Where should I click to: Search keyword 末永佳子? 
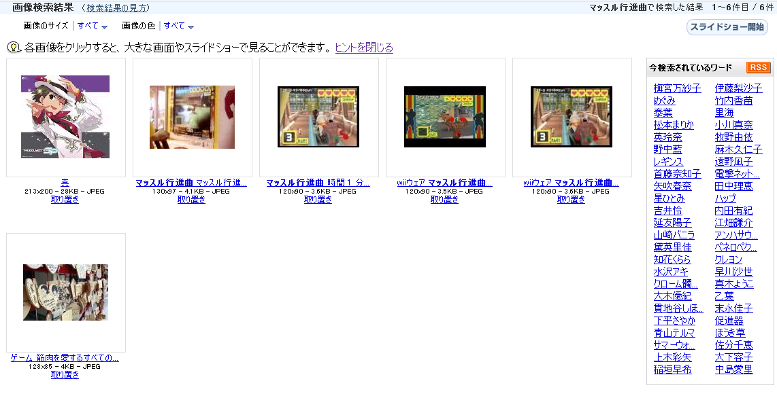[x=734, y=308]
